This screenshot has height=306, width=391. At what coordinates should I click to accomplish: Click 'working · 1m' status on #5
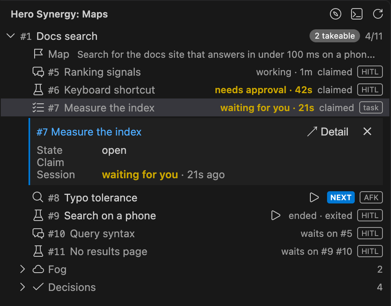coord(284,72)
